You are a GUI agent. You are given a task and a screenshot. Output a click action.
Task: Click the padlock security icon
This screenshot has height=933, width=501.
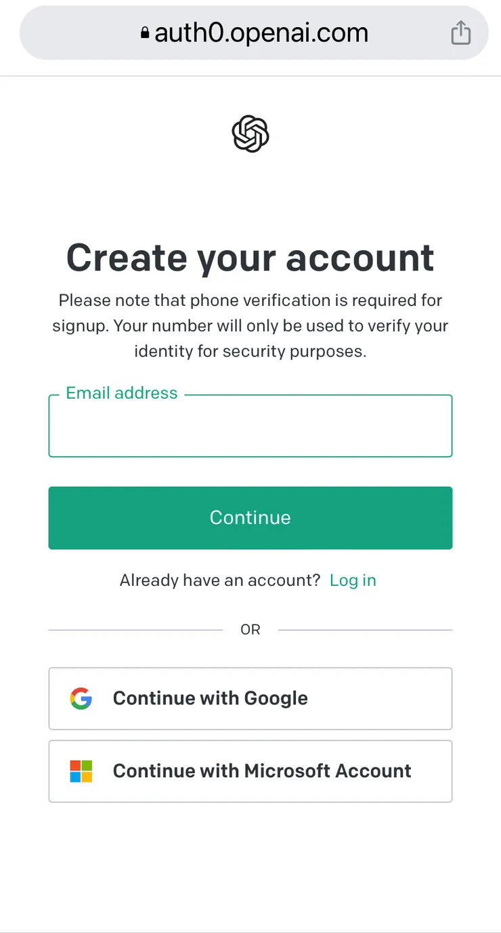point(145,33)
